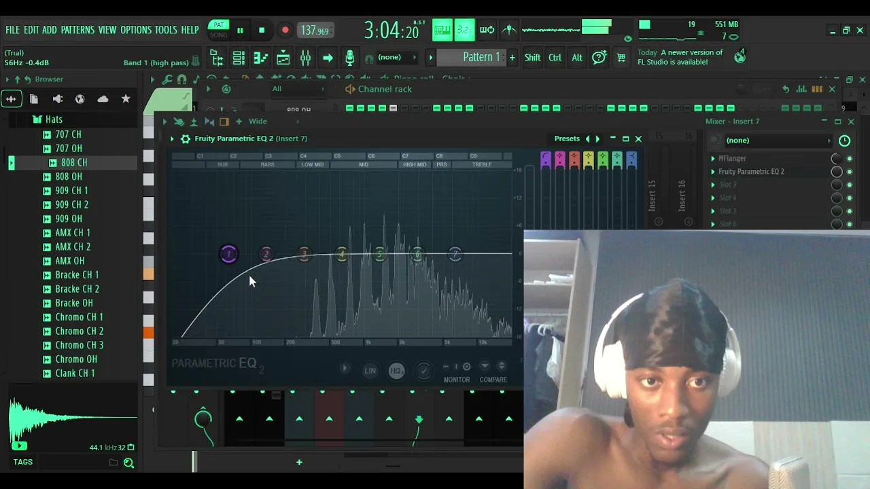This screenshot has width=870, height=489.
Task: Select the 808 CH sample in Browser
Action: click(x=74, y=162)
